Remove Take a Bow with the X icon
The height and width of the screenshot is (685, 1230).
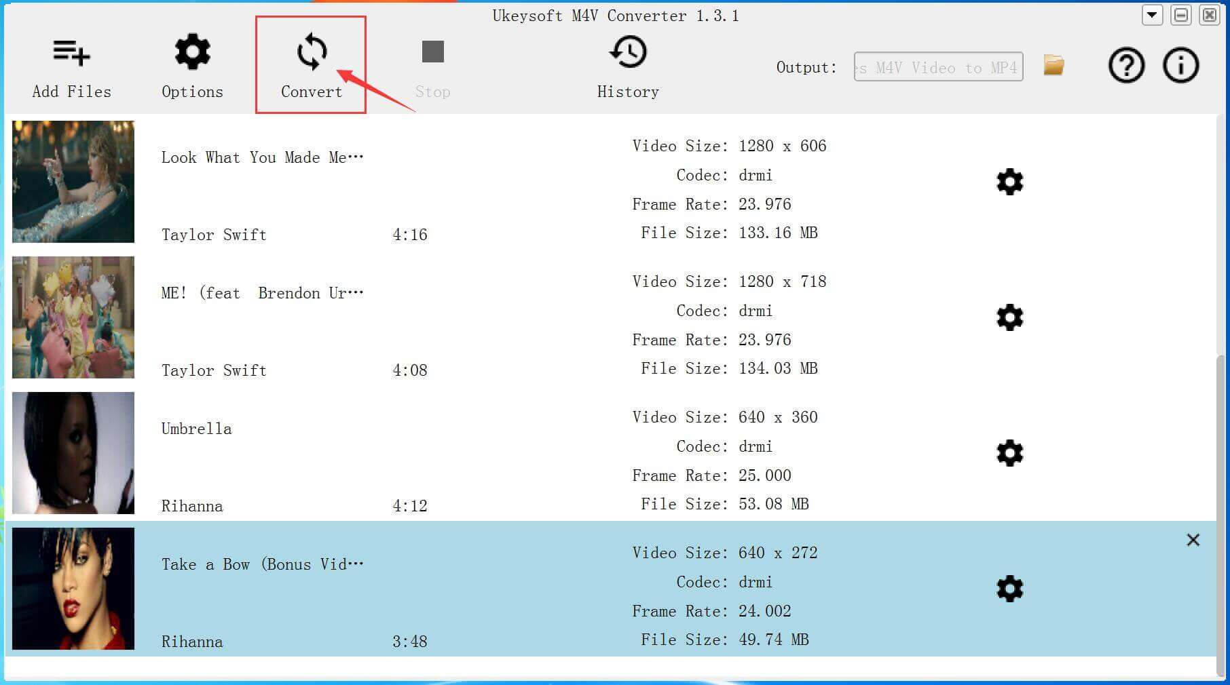coord(1193,540)
